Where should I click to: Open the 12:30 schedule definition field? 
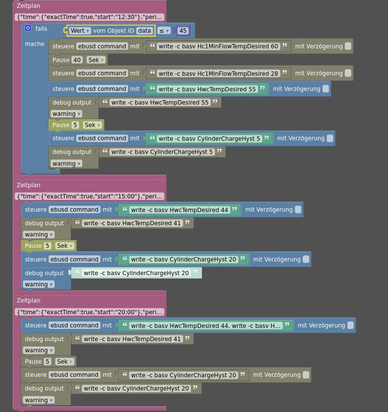point(89,17)
